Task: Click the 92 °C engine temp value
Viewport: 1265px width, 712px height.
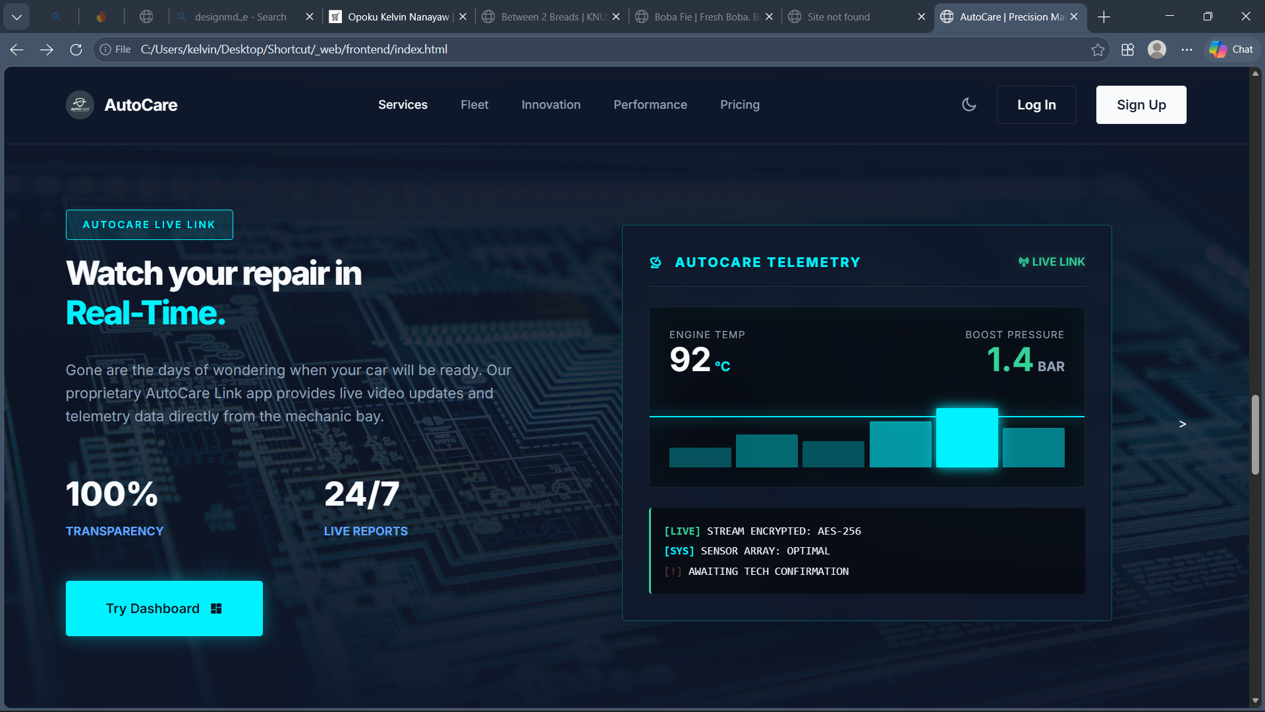Action: pyautogui.click(x=700, y=360)
